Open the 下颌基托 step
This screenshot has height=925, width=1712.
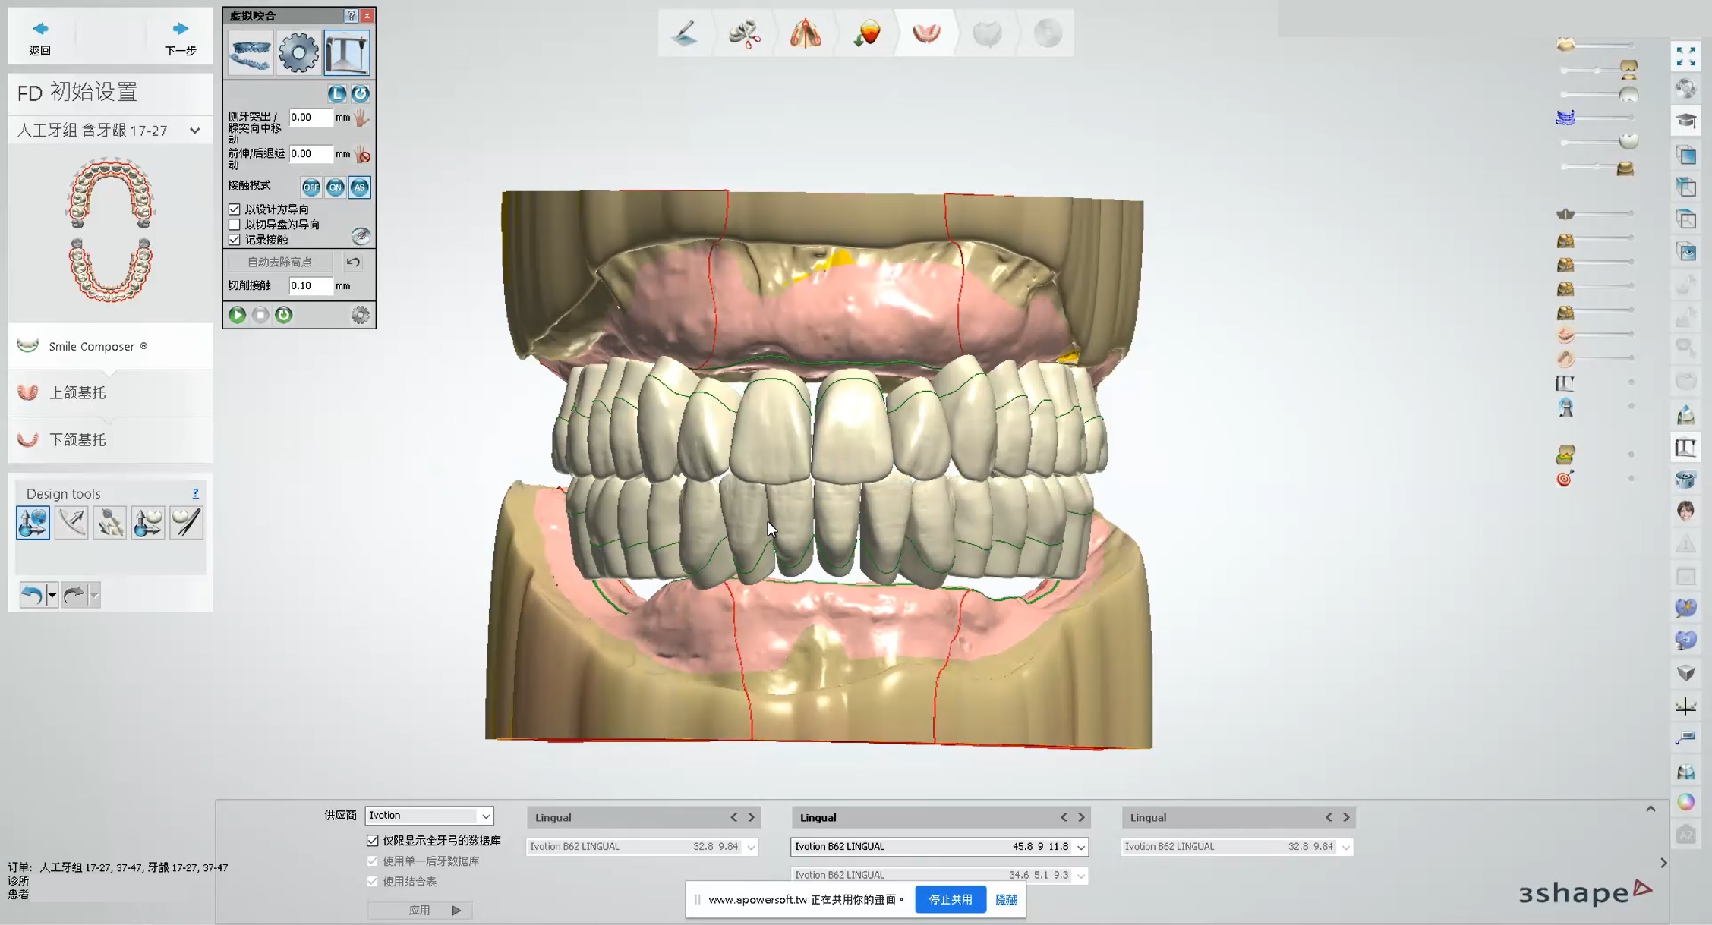tap(77, 440)
